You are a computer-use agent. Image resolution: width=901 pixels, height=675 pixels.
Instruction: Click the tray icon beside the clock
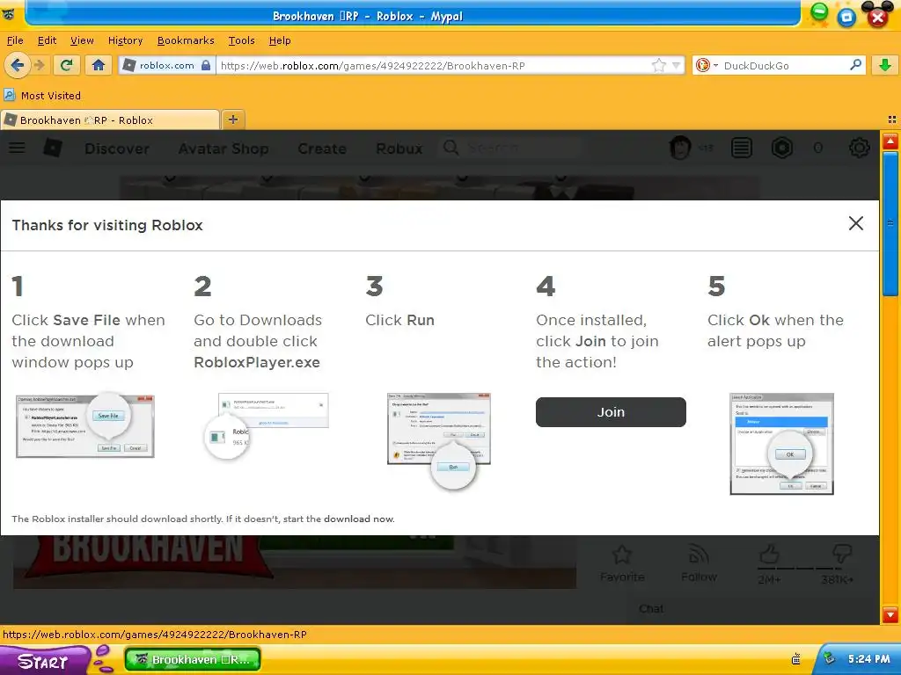829,657
